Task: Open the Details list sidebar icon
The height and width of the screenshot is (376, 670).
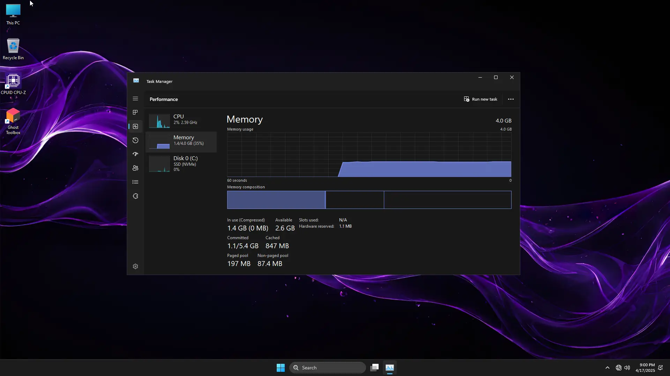Action: click(x=135, y=182)
